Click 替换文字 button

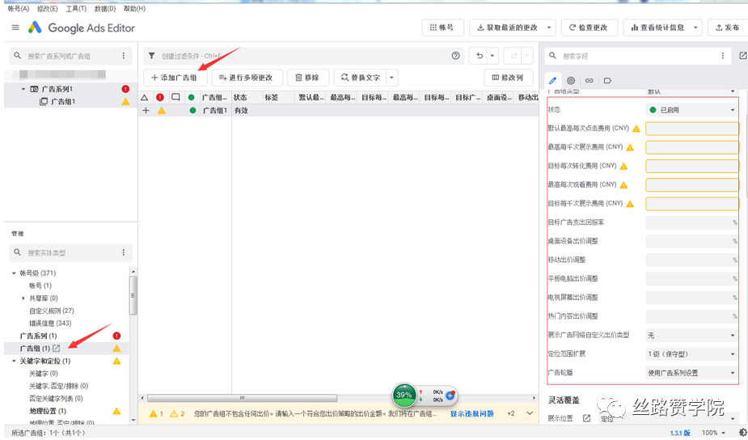pos(360,78)
